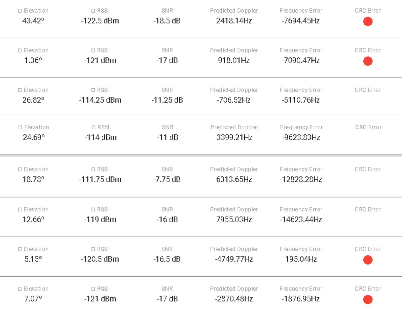Select the Frequency Error value -12828.28Hz
Viewport: 402px width, 314px height.
coord(301,180)
